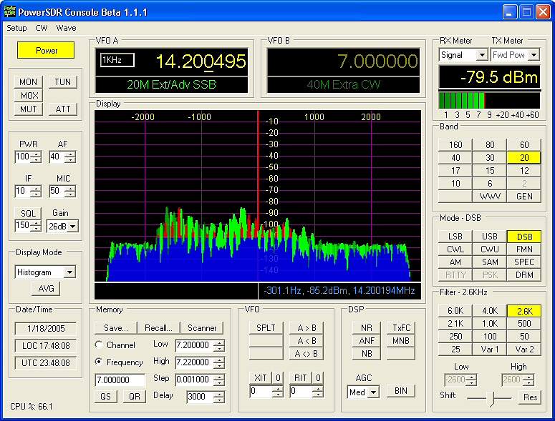Screen dimensions: 555x421
Task: Open the Wave menu
Action: click(x=66, y=28)
